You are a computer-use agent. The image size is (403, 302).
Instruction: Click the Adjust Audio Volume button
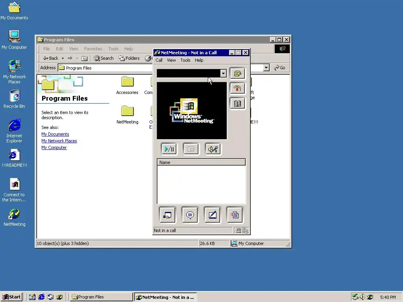(213, 149)
